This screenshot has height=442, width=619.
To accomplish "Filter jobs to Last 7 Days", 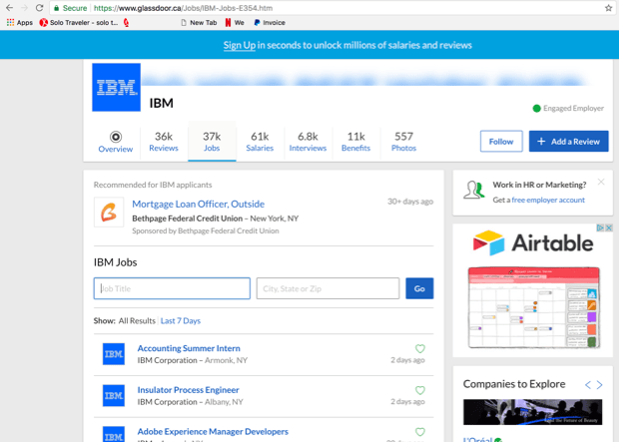I will coord(181,321).
